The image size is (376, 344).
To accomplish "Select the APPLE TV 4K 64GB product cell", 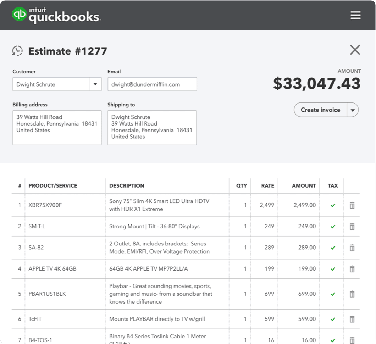I will 65,269.
